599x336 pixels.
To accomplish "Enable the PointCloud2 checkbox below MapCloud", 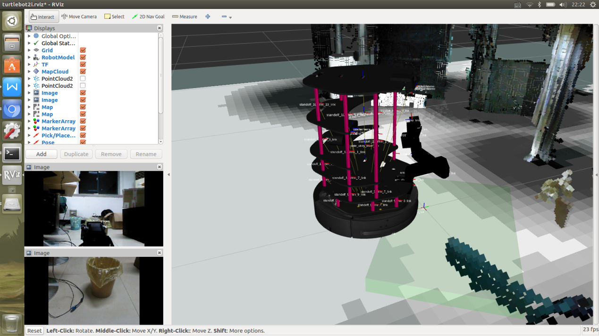I will pyautogui.click(x=83, y=78).
